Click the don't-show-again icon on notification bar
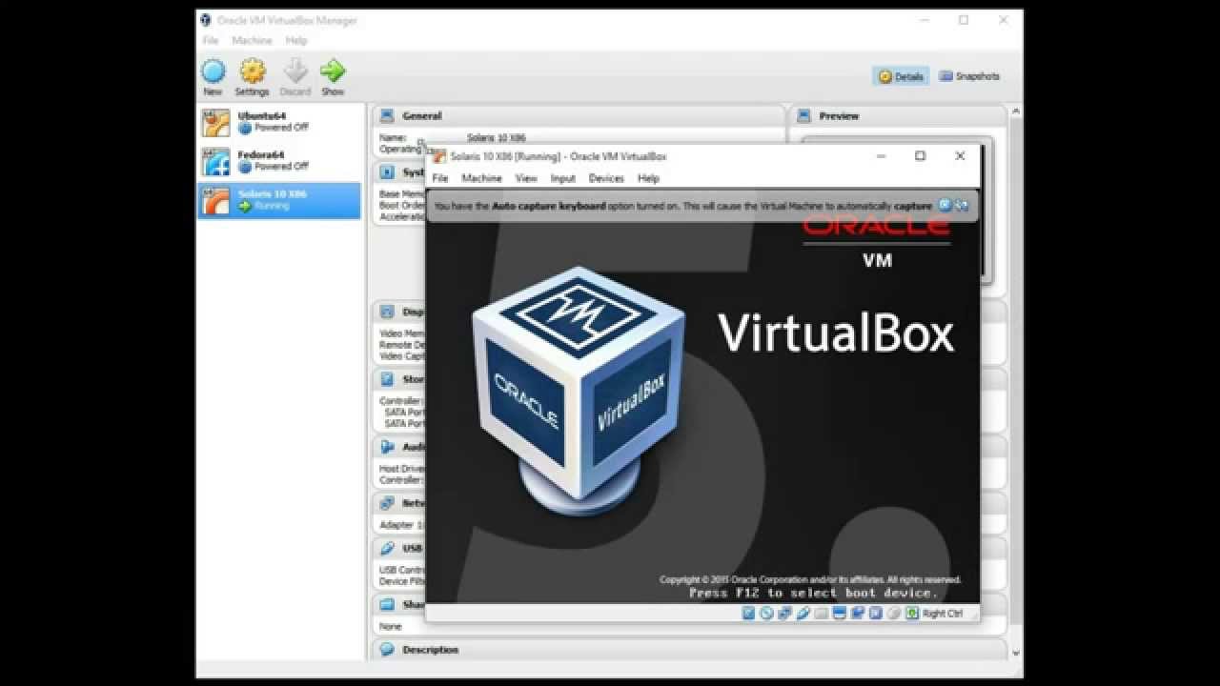The image size is (1220, 686). (961, 205)
